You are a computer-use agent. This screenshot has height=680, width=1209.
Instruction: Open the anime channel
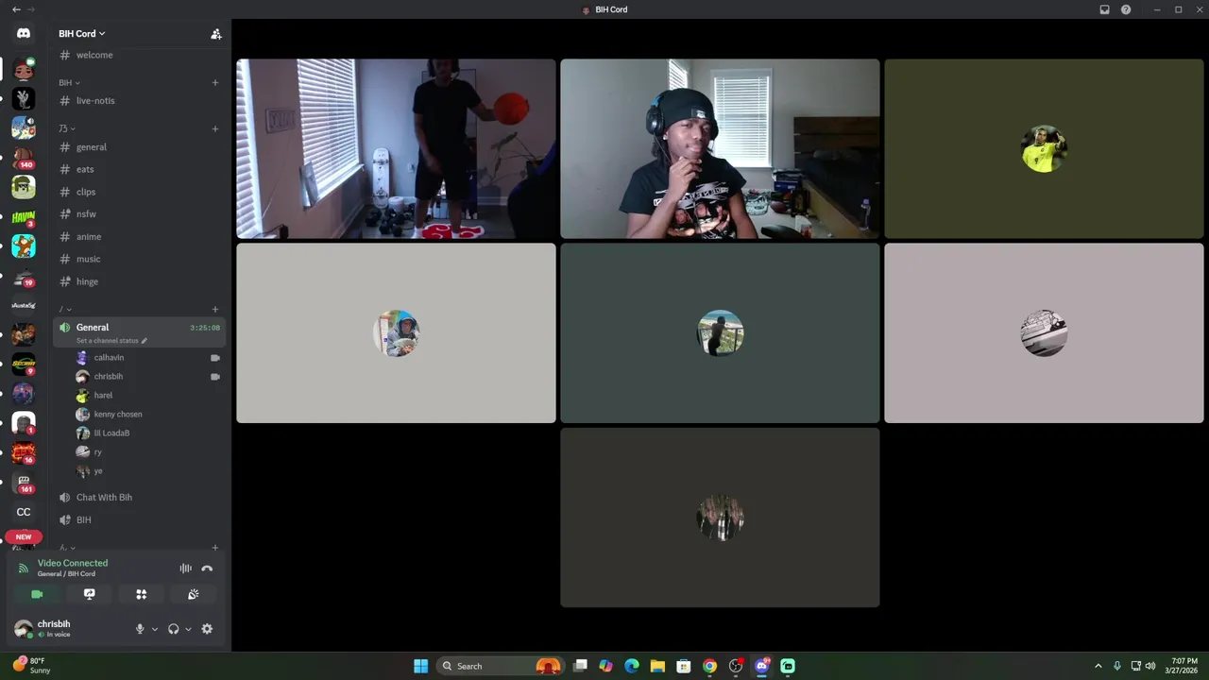click(x=139, y=237)
